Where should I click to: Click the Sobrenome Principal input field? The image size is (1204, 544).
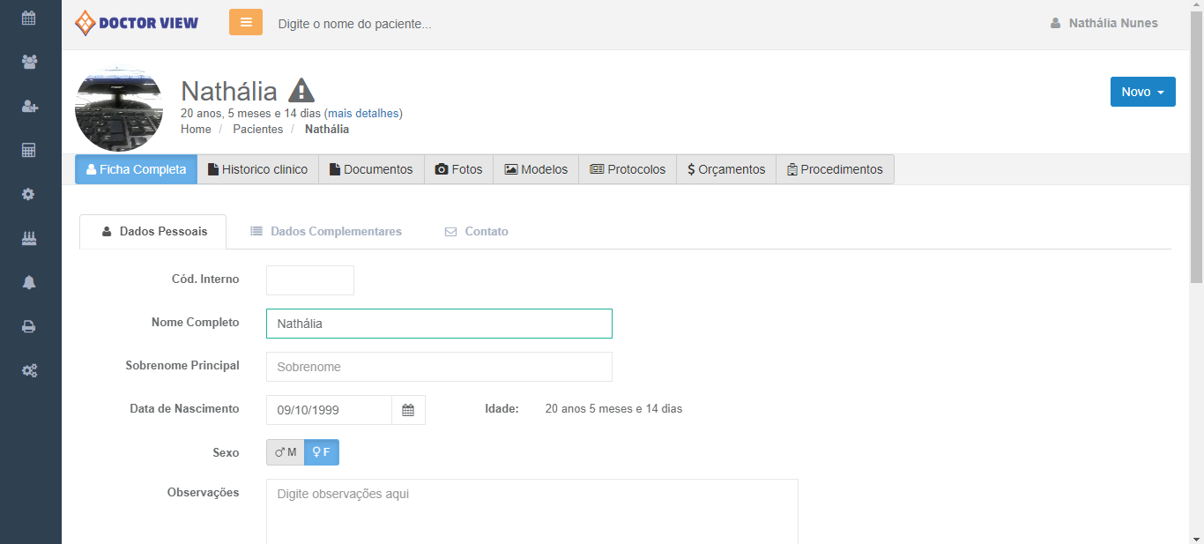(439, 367)
